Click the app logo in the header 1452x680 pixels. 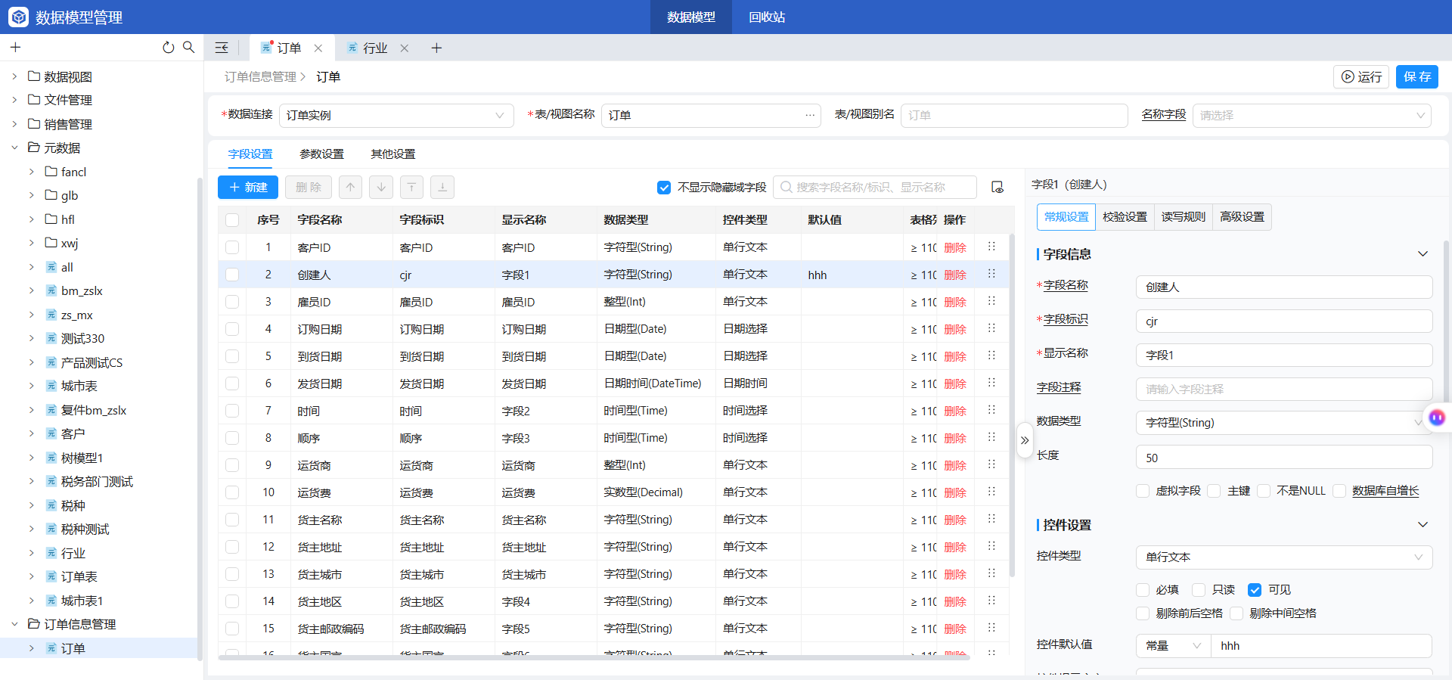[18, 17]
